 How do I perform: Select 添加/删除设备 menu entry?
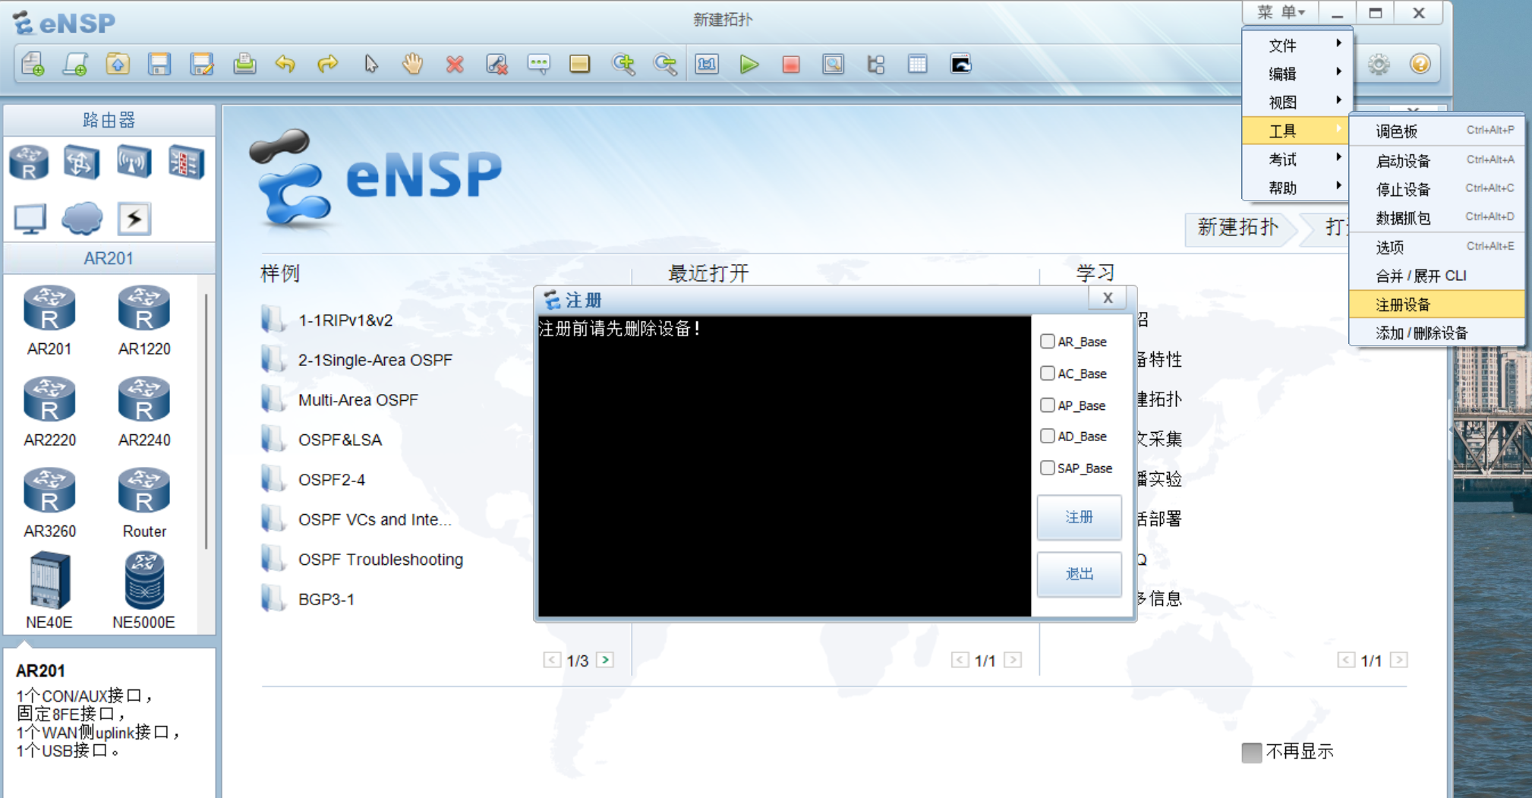1437,333
